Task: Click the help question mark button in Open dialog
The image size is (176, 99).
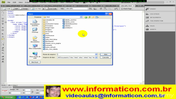Action: click(x=107, y=14)
